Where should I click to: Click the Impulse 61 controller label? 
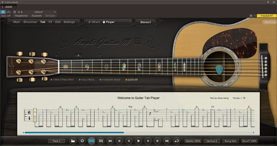tap(267, 16)
